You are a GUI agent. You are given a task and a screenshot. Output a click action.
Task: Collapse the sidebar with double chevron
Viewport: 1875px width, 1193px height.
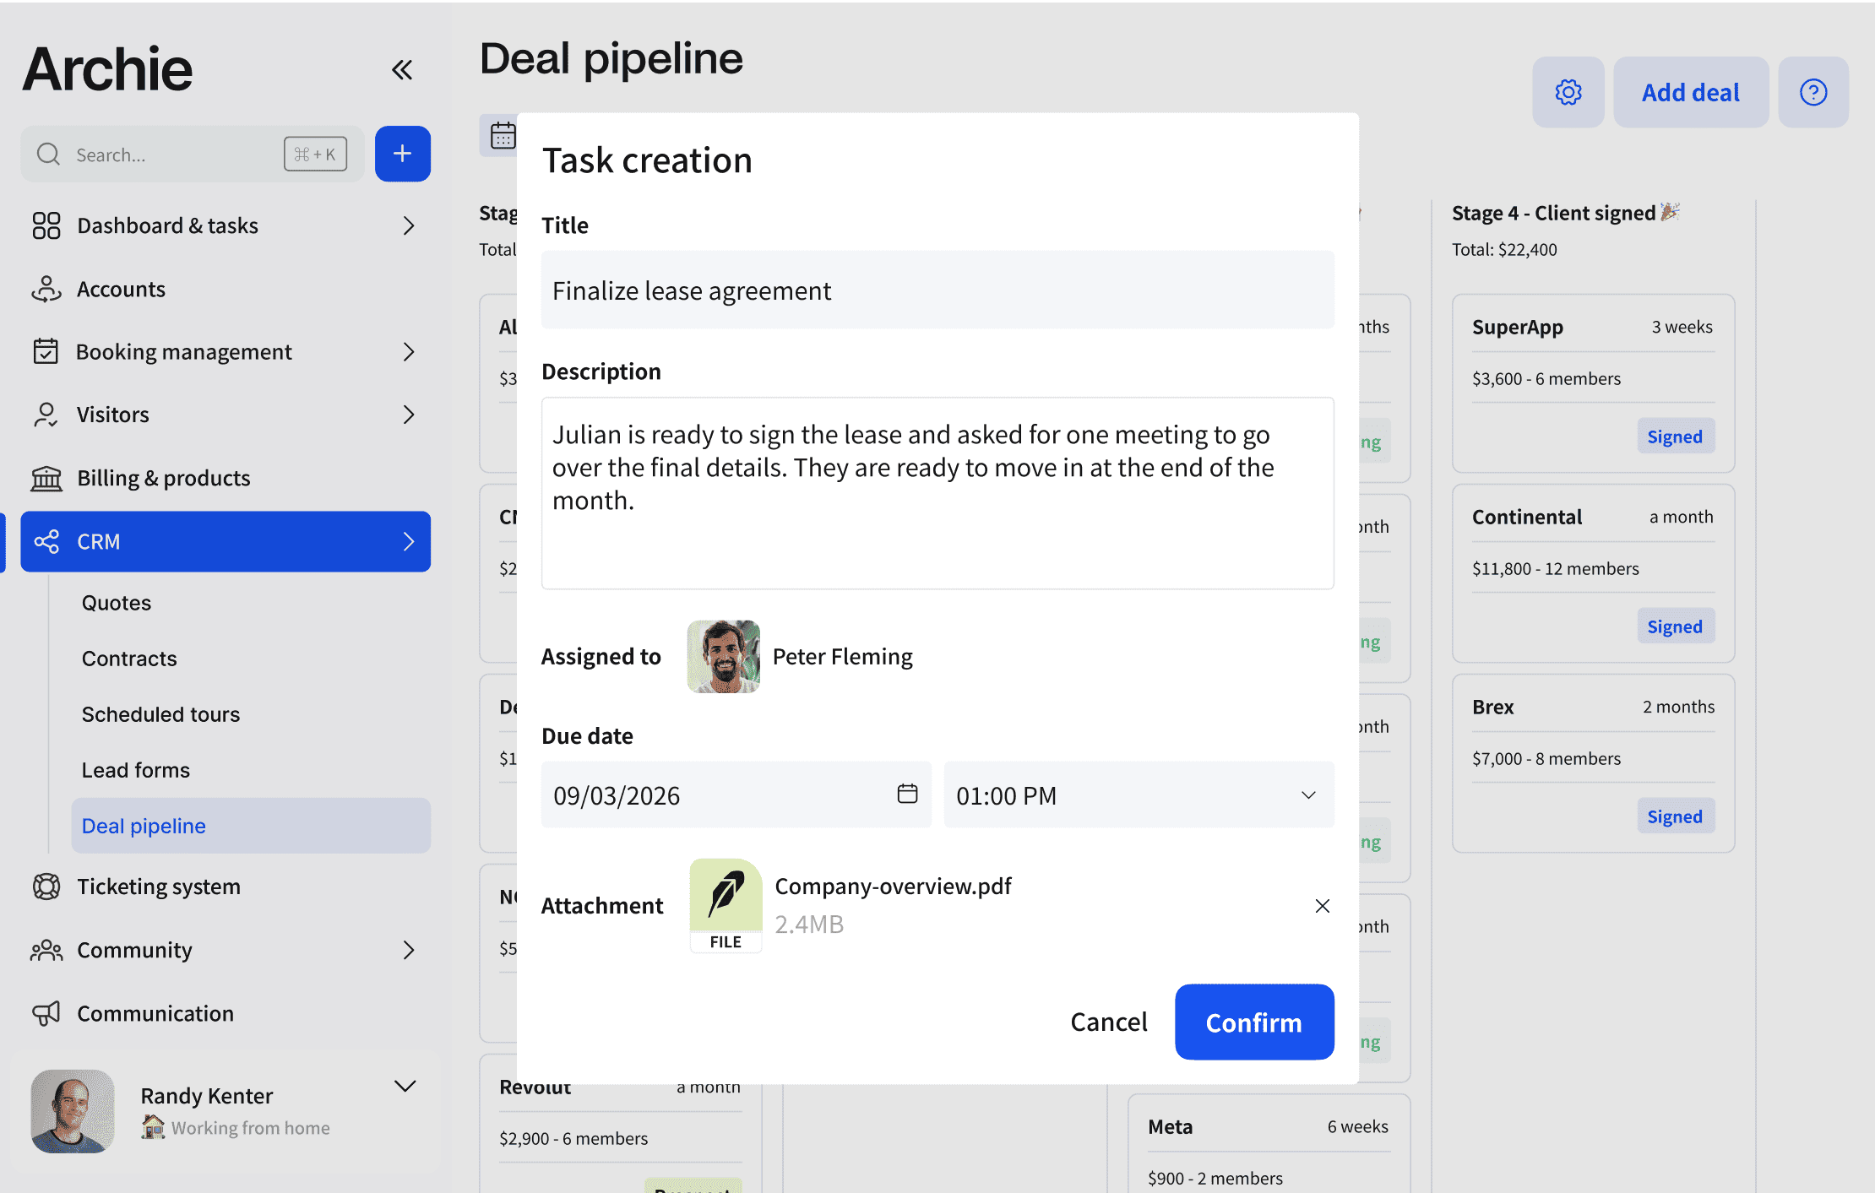pos(402,69)
